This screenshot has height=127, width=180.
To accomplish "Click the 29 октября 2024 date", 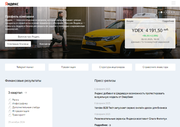I will pyautogui.click(x=16, y=122).
